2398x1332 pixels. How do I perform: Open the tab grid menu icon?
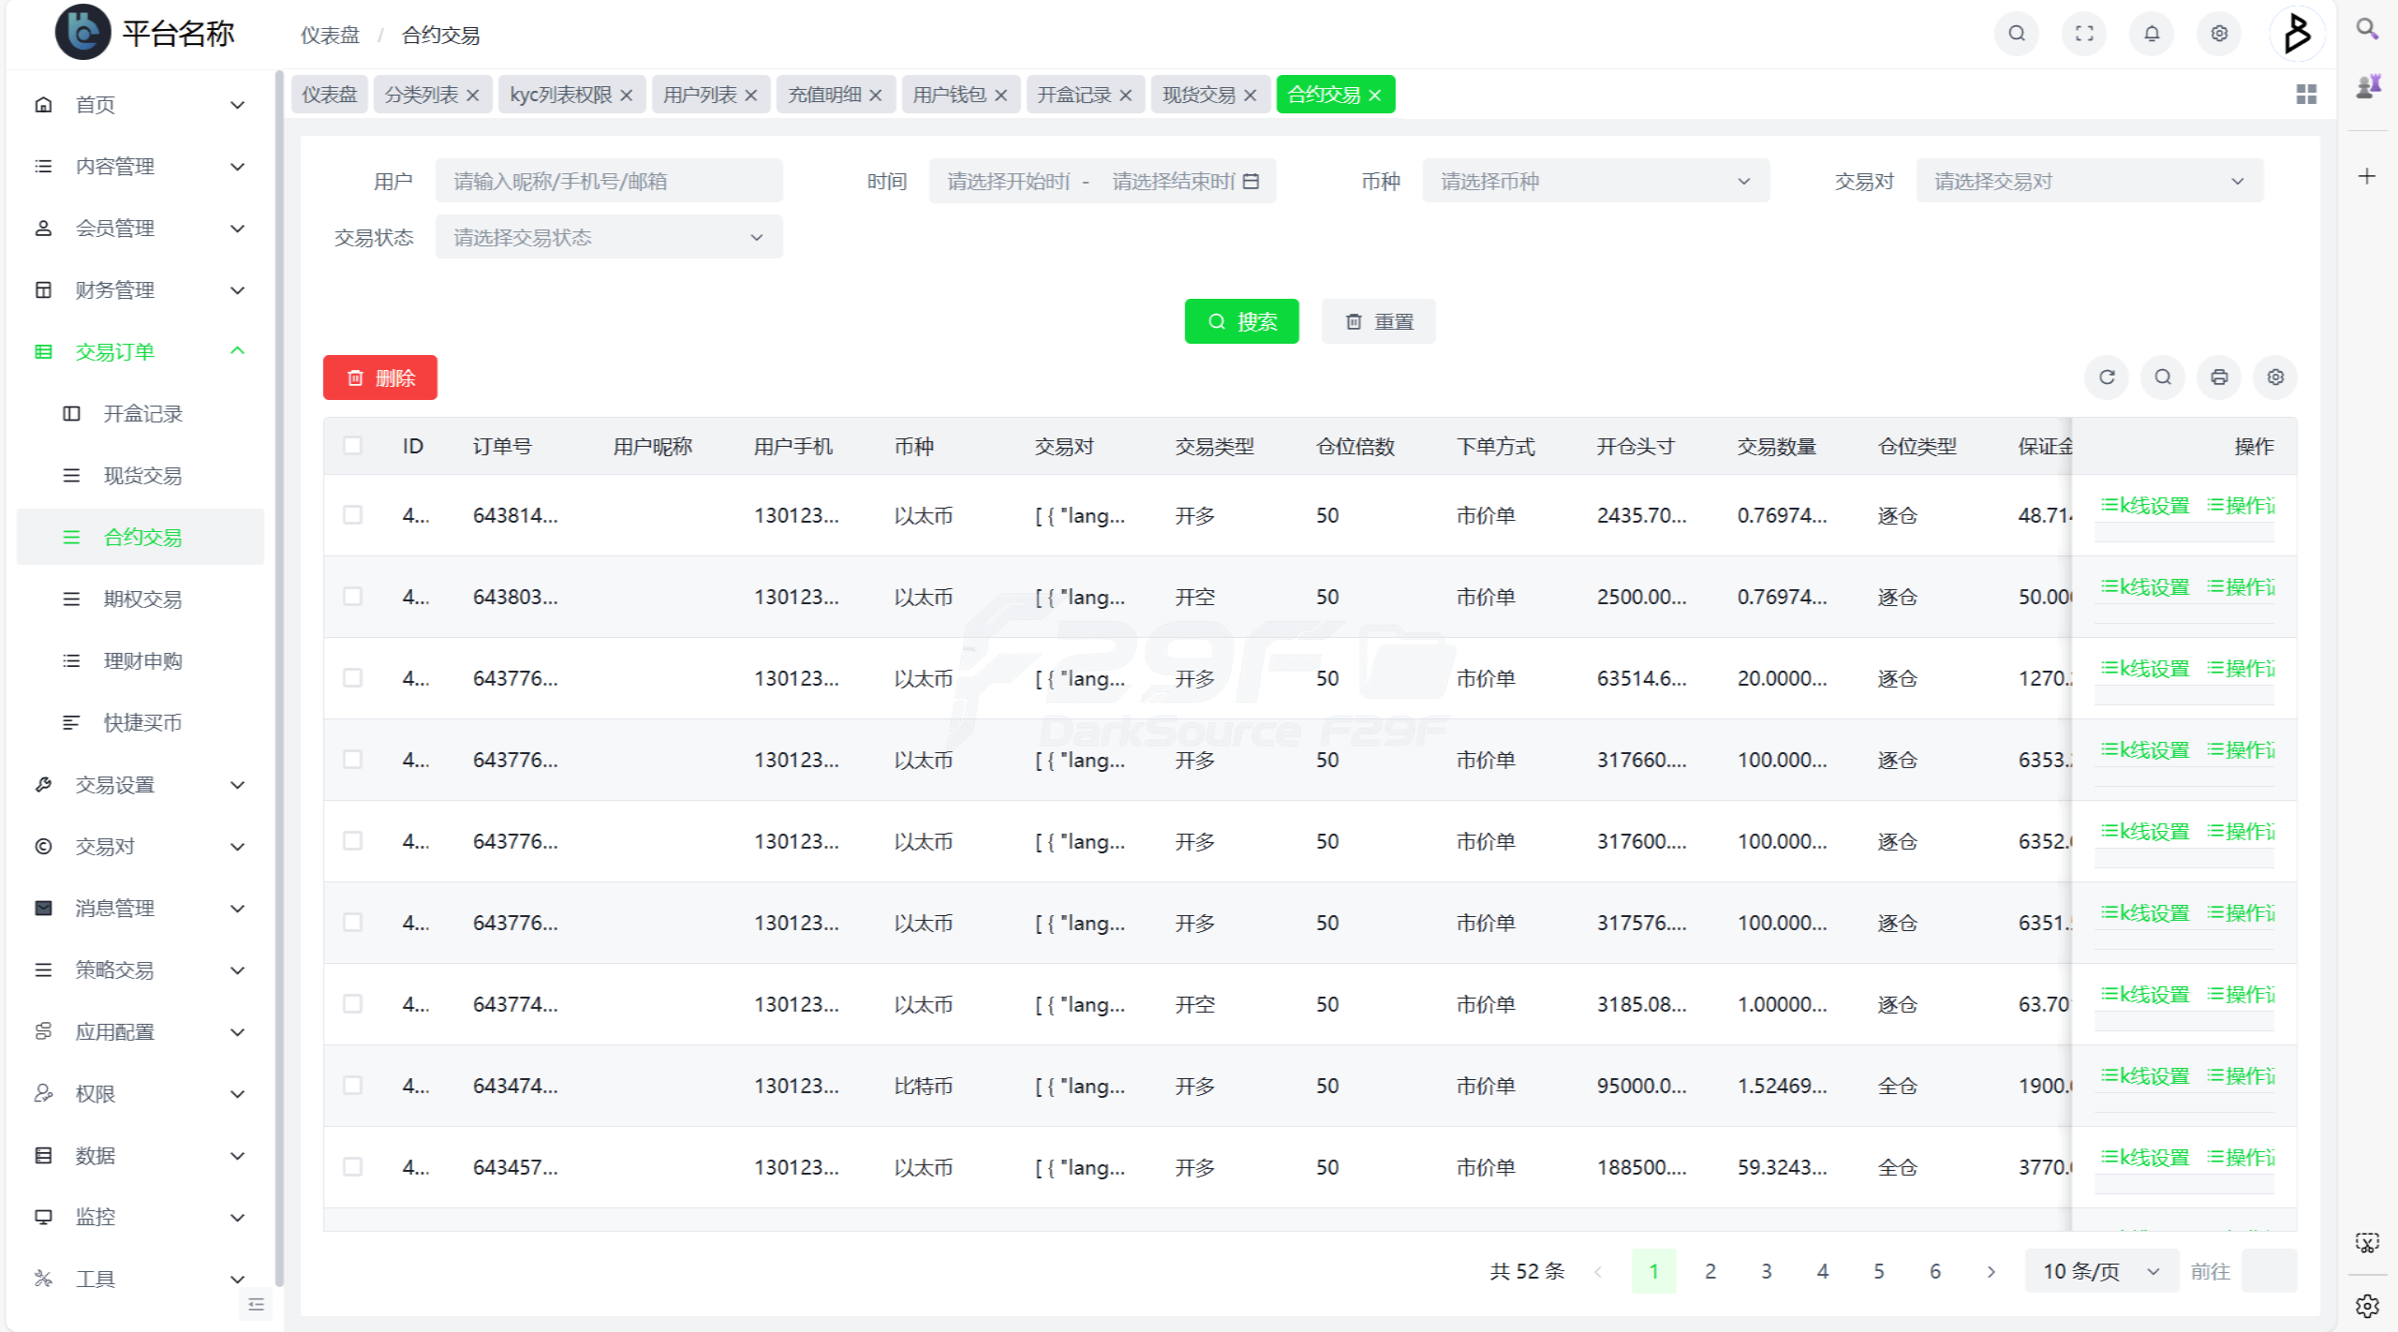click(x=2306, y=95)
